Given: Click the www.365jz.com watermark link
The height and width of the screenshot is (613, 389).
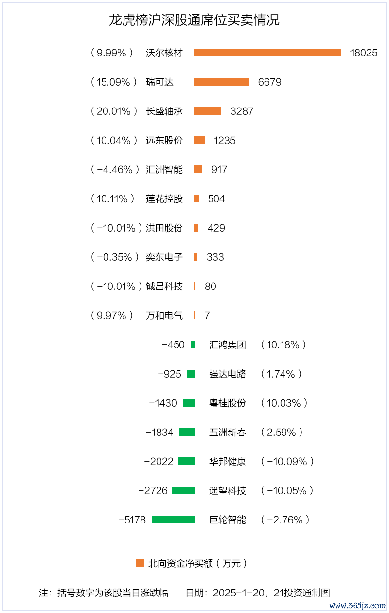Looking at the screenshot, I should point(357,605).
